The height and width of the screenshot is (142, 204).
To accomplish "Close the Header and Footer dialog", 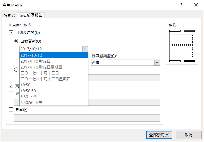I will tap(196, 5).
